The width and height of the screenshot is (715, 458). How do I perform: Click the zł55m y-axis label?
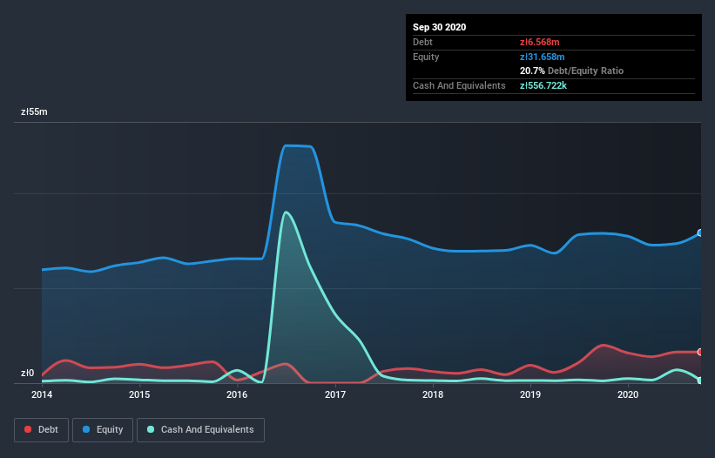pyautogui.click(x=34, y=111)
